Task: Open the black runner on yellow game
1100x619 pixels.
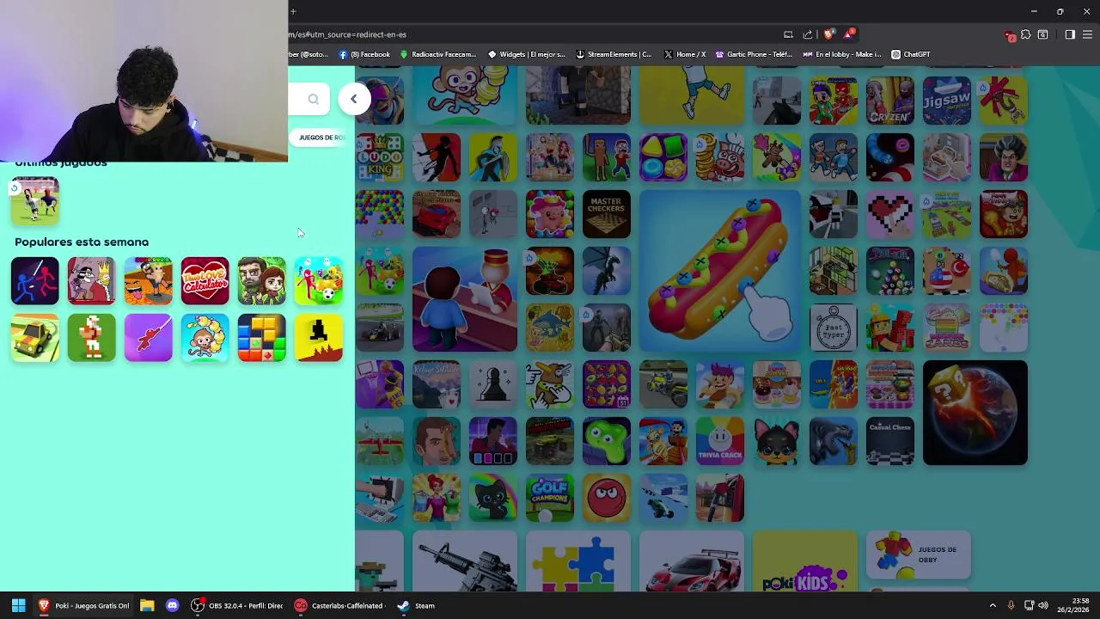Action: tap(318, 337)
